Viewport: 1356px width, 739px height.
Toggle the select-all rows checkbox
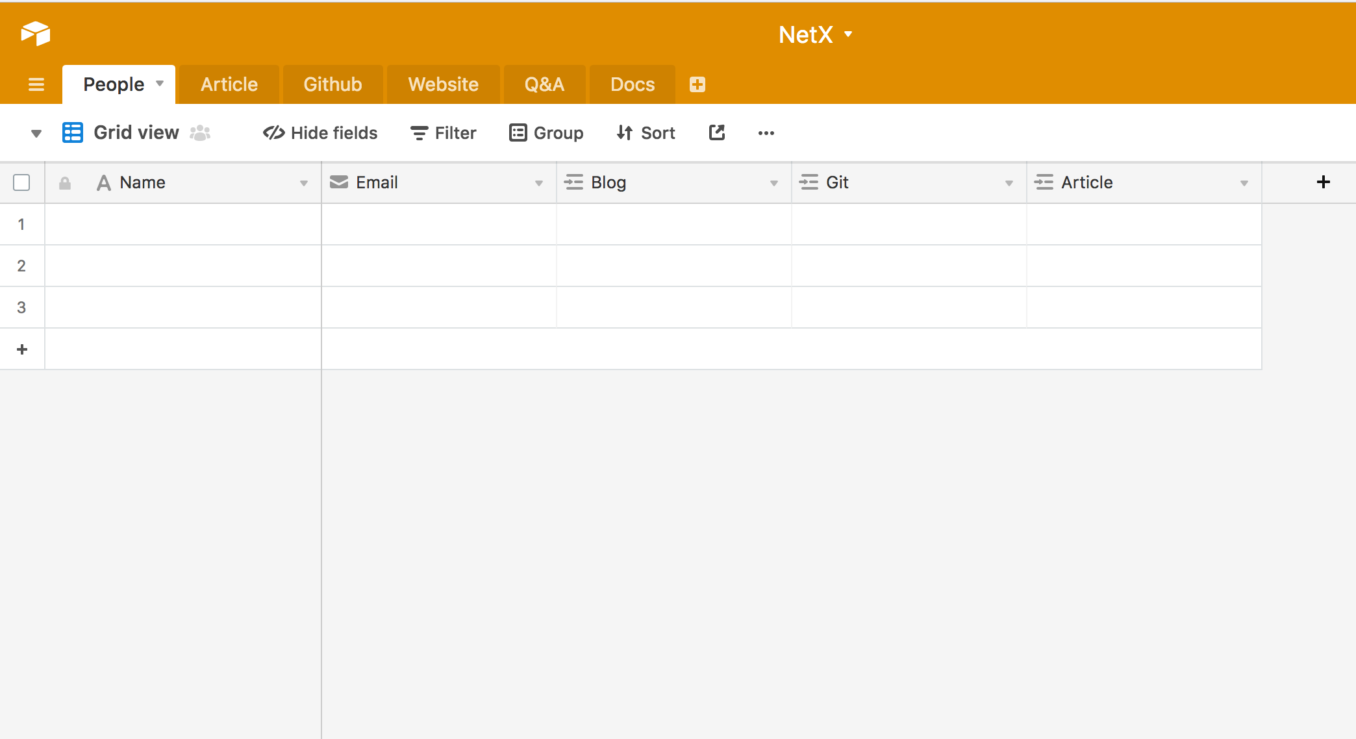[x=21, y=182]
